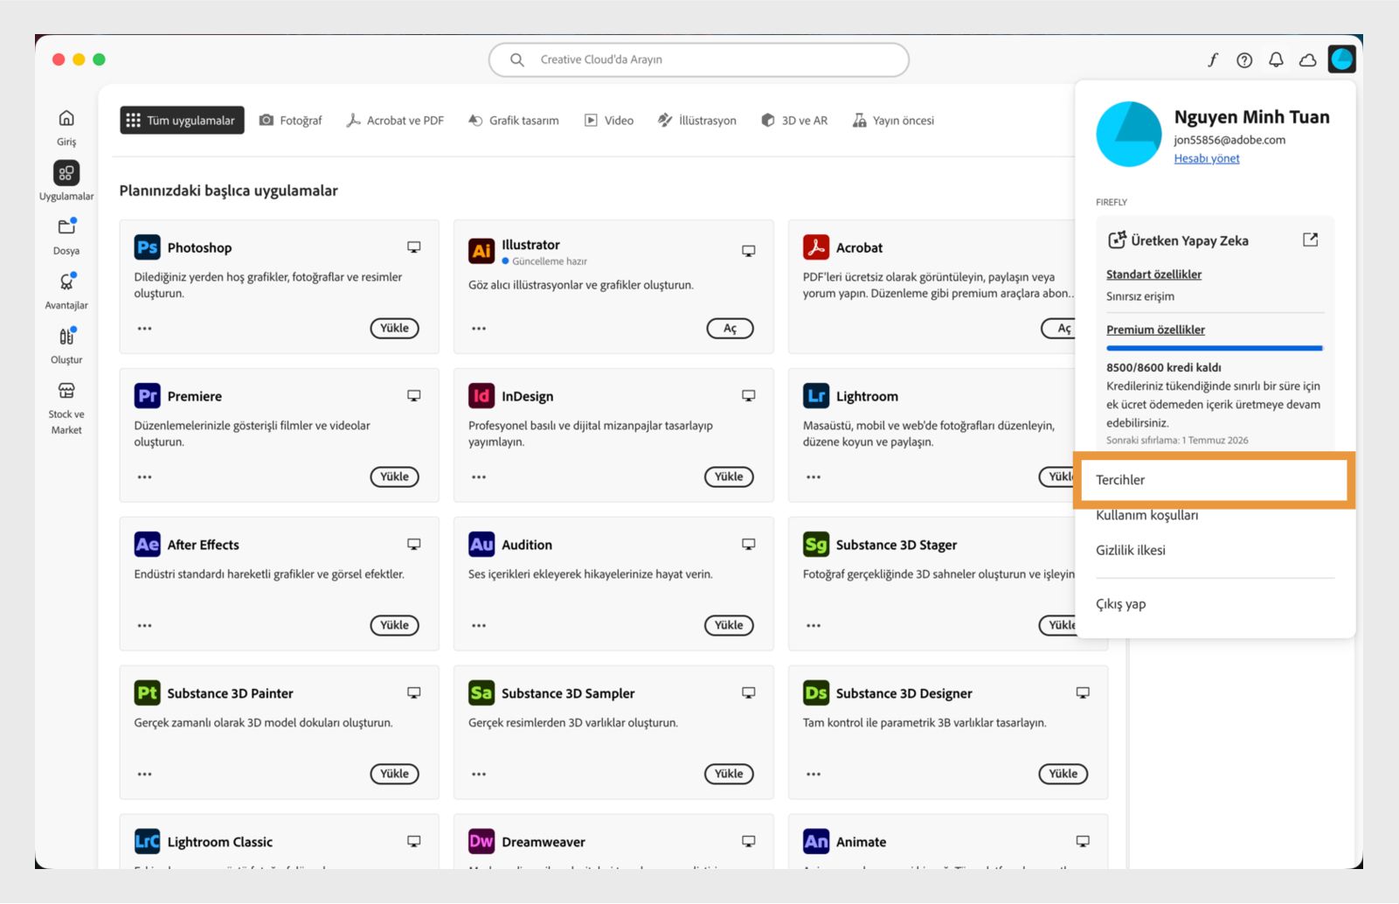This screenshot has width=1399, height=904.
Task: Switch to İllüstrasyon category tab
Action: 697,121
